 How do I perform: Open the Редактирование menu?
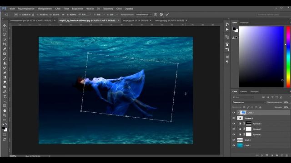(x=26, y=9)
